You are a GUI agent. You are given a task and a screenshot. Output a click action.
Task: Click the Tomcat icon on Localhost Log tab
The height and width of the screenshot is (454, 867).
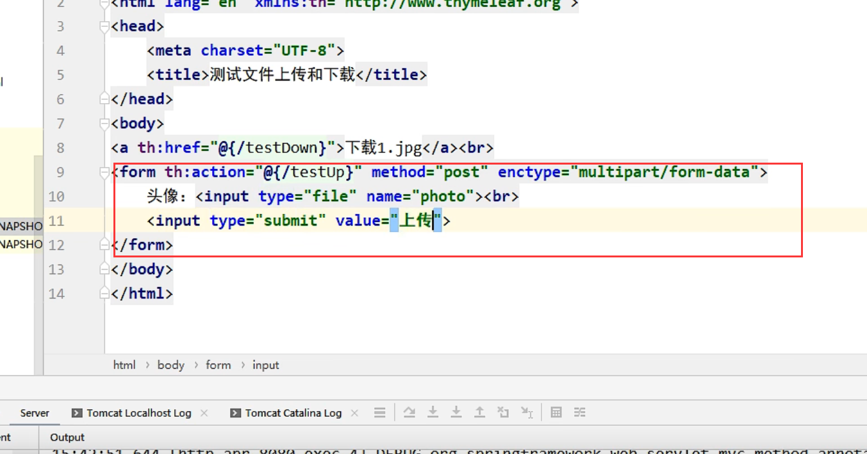pyautogui.click(x=77, y=412)
